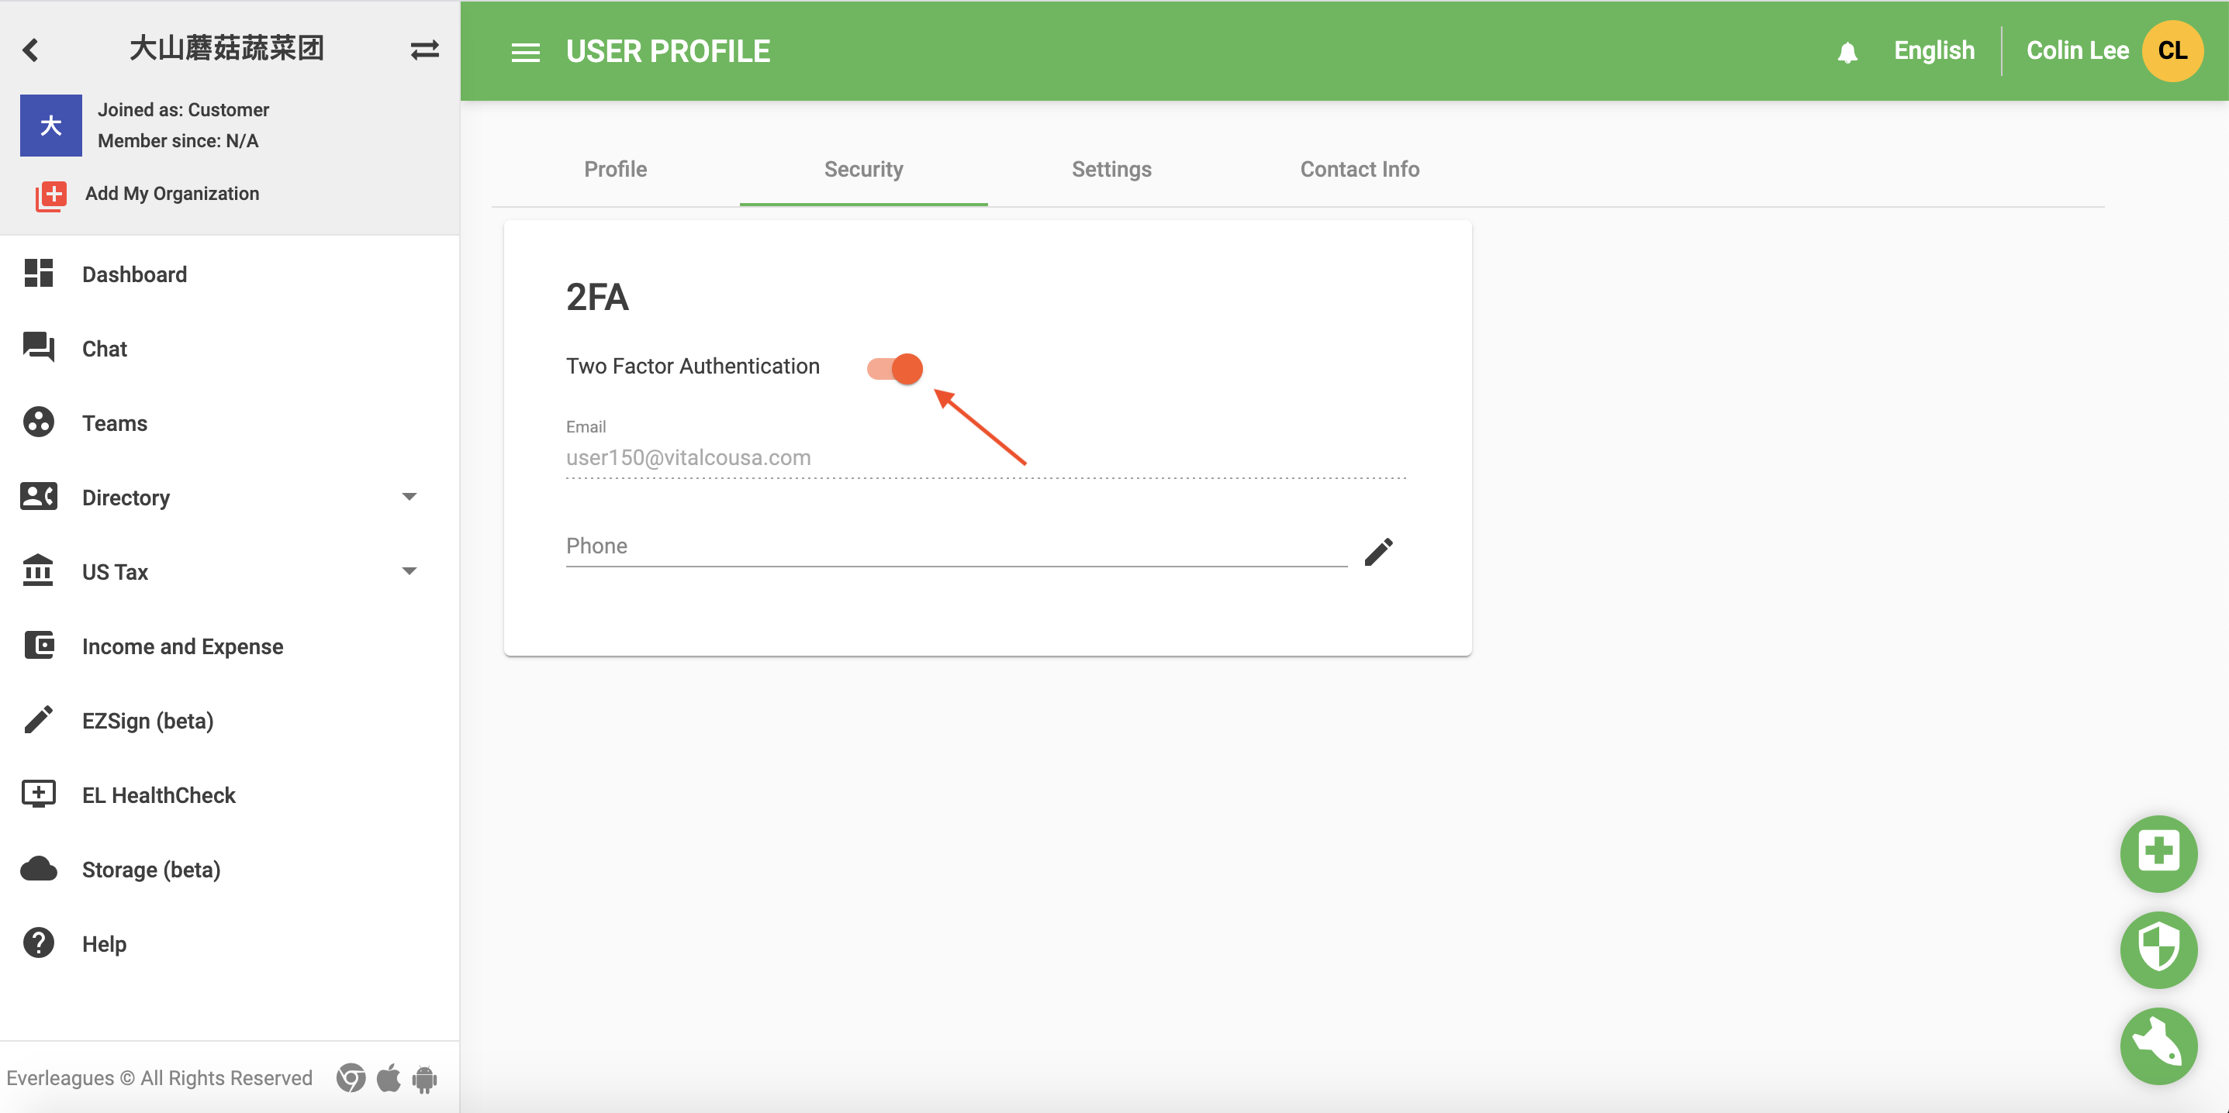Open the English language selector

(1934, 50)
